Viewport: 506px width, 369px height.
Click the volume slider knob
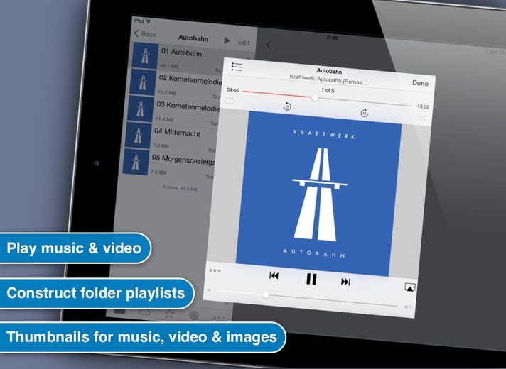point(266,294)
